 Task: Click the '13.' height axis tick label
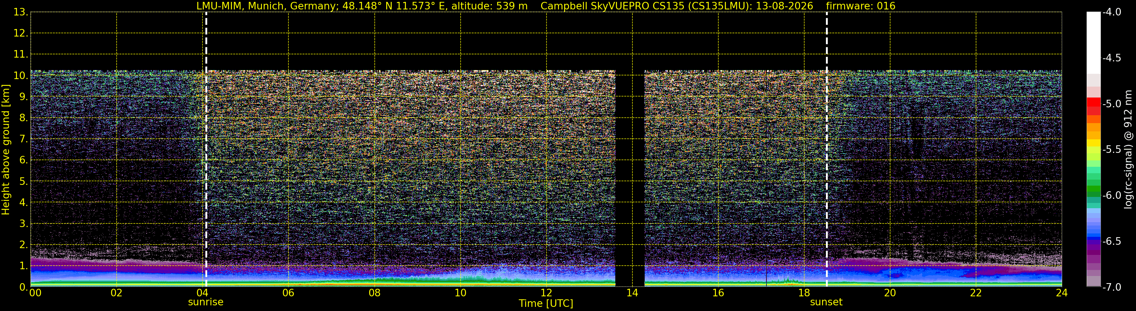click(21, 12)
